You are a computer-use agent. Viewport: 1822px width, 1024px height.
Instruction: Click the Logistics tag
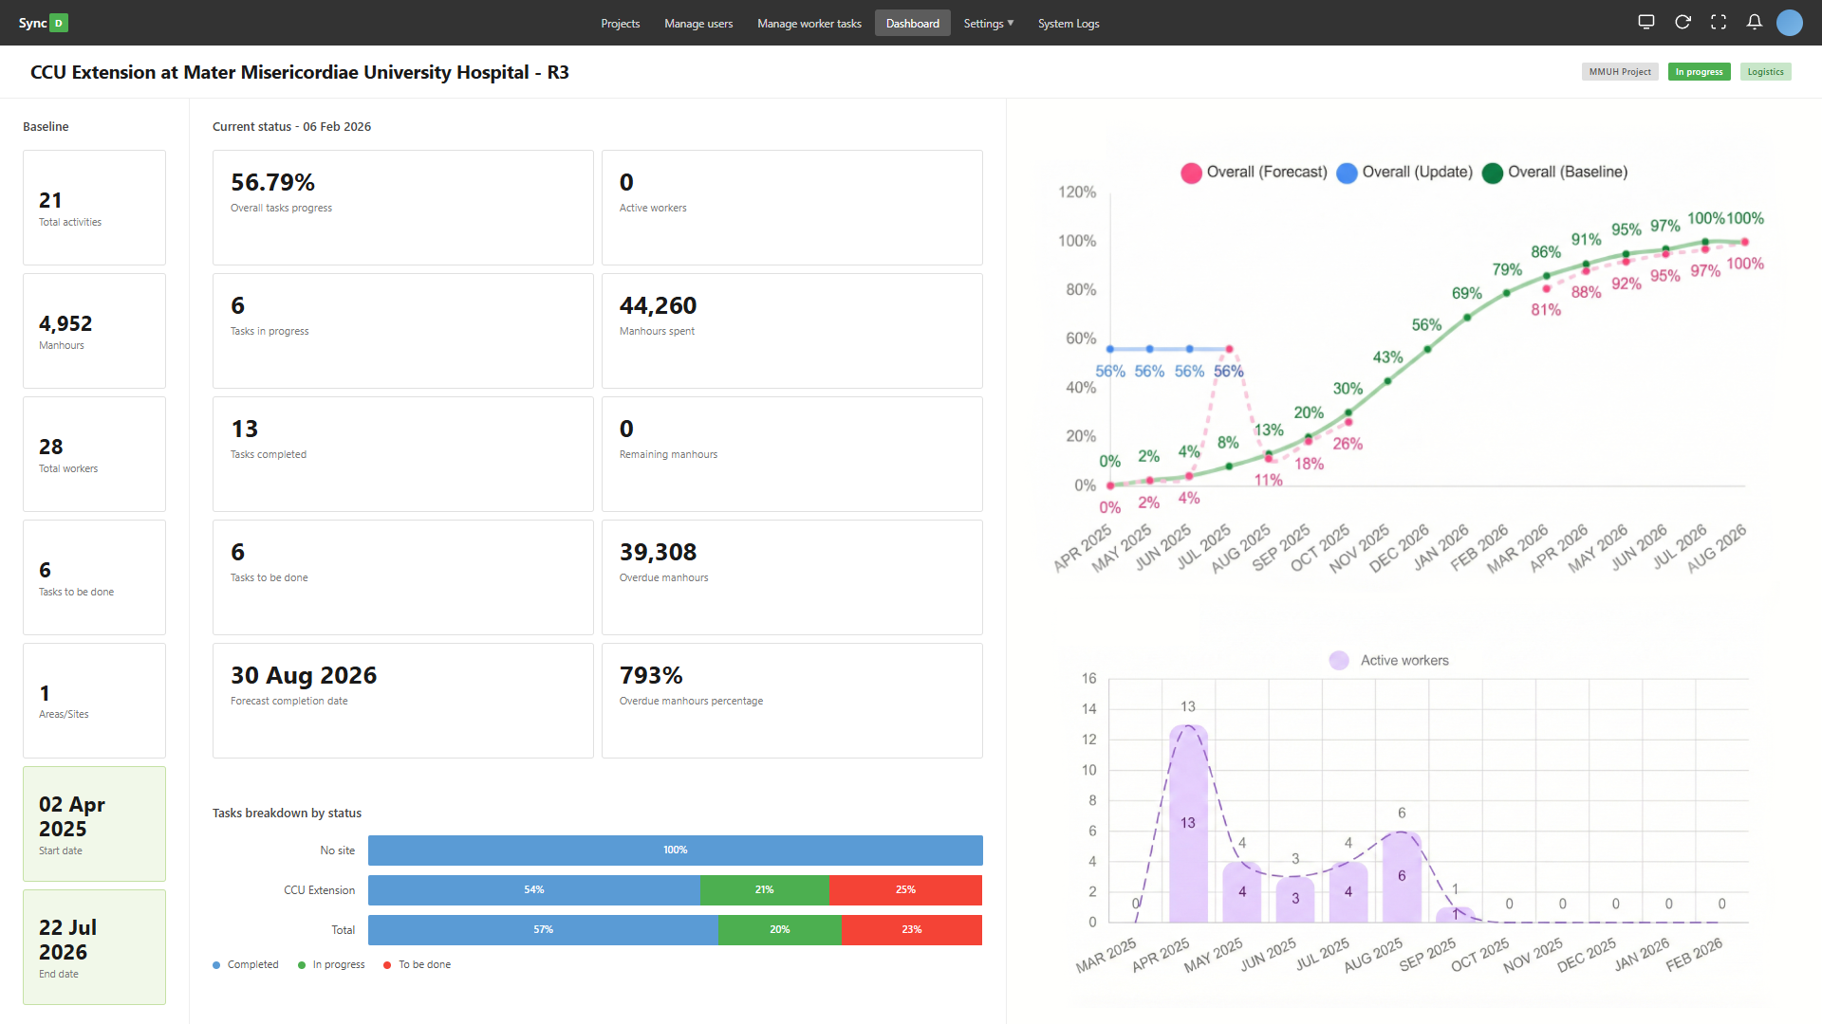click(x=1765, y=72)
